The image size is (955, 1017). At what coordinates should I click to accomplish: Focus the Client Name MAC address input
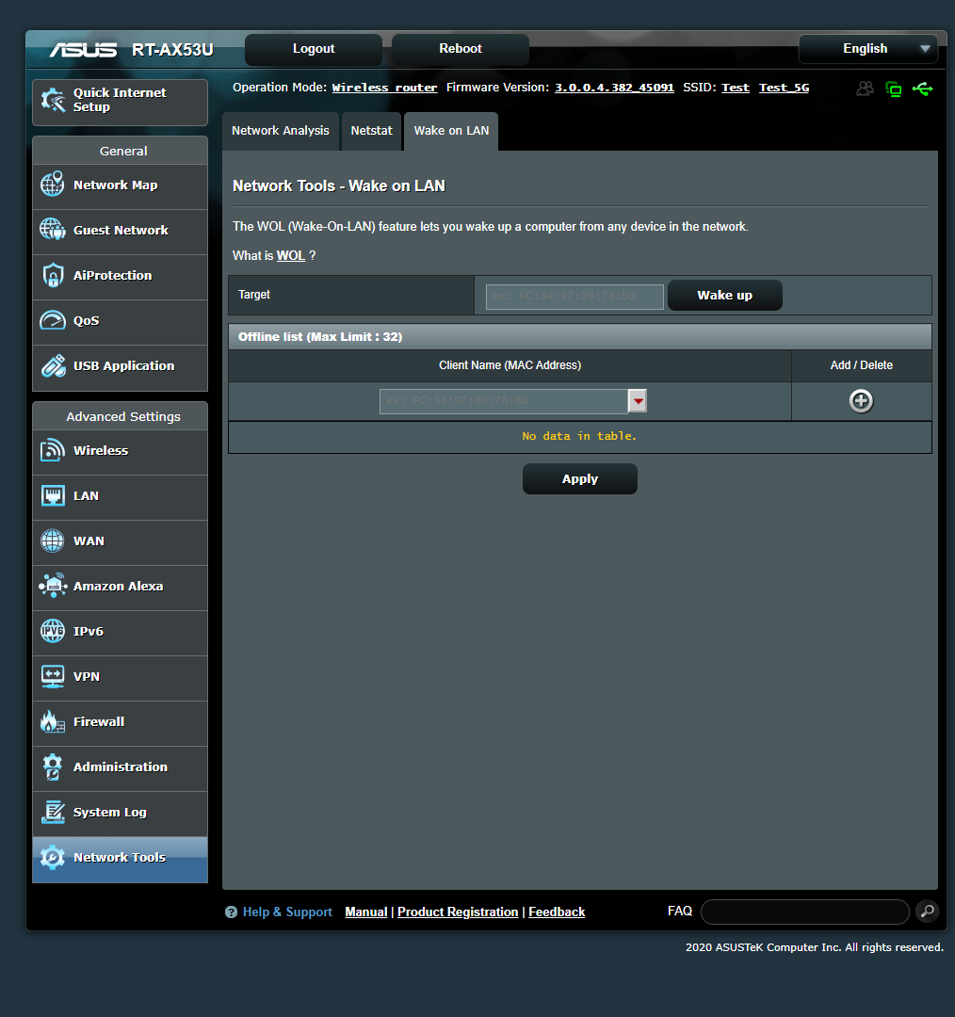click(504, 401)
